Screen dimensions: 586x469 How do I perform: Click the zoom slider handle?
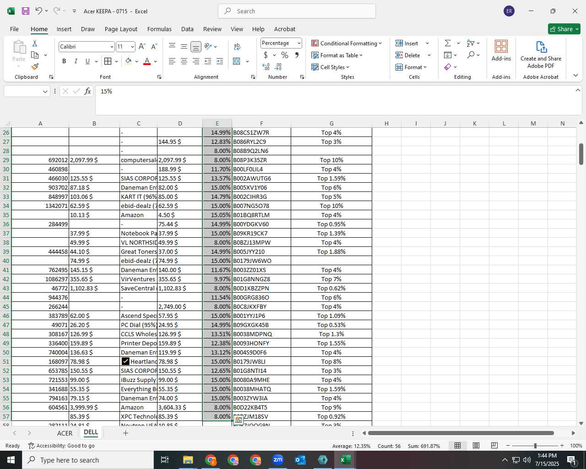pos(535,446)
